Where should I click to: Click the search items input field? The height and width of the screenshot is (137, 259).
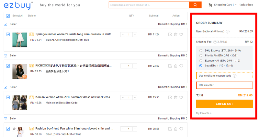[149, 5]
